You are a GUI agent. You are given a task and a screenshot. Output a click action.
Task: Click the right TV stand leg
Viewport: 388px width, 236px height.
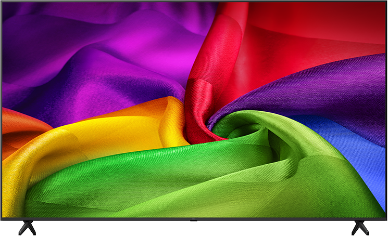[x=360, y=228]
